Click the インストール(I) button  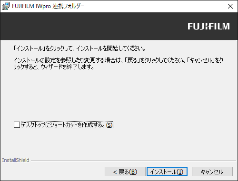(167, 171)
